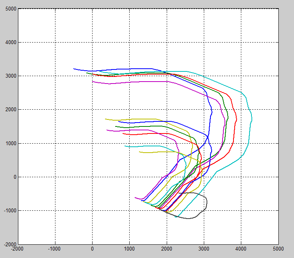Click the x-axis tick label 4000
The image size is (294, 258).
click(241, 248)
